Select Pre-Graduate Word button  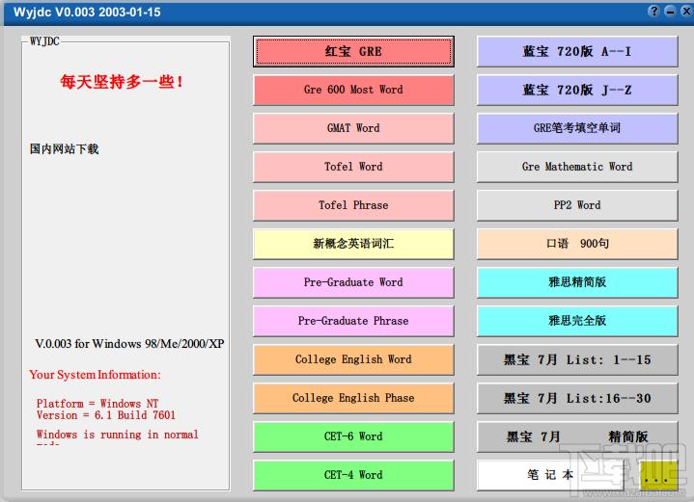pos(353,282)
